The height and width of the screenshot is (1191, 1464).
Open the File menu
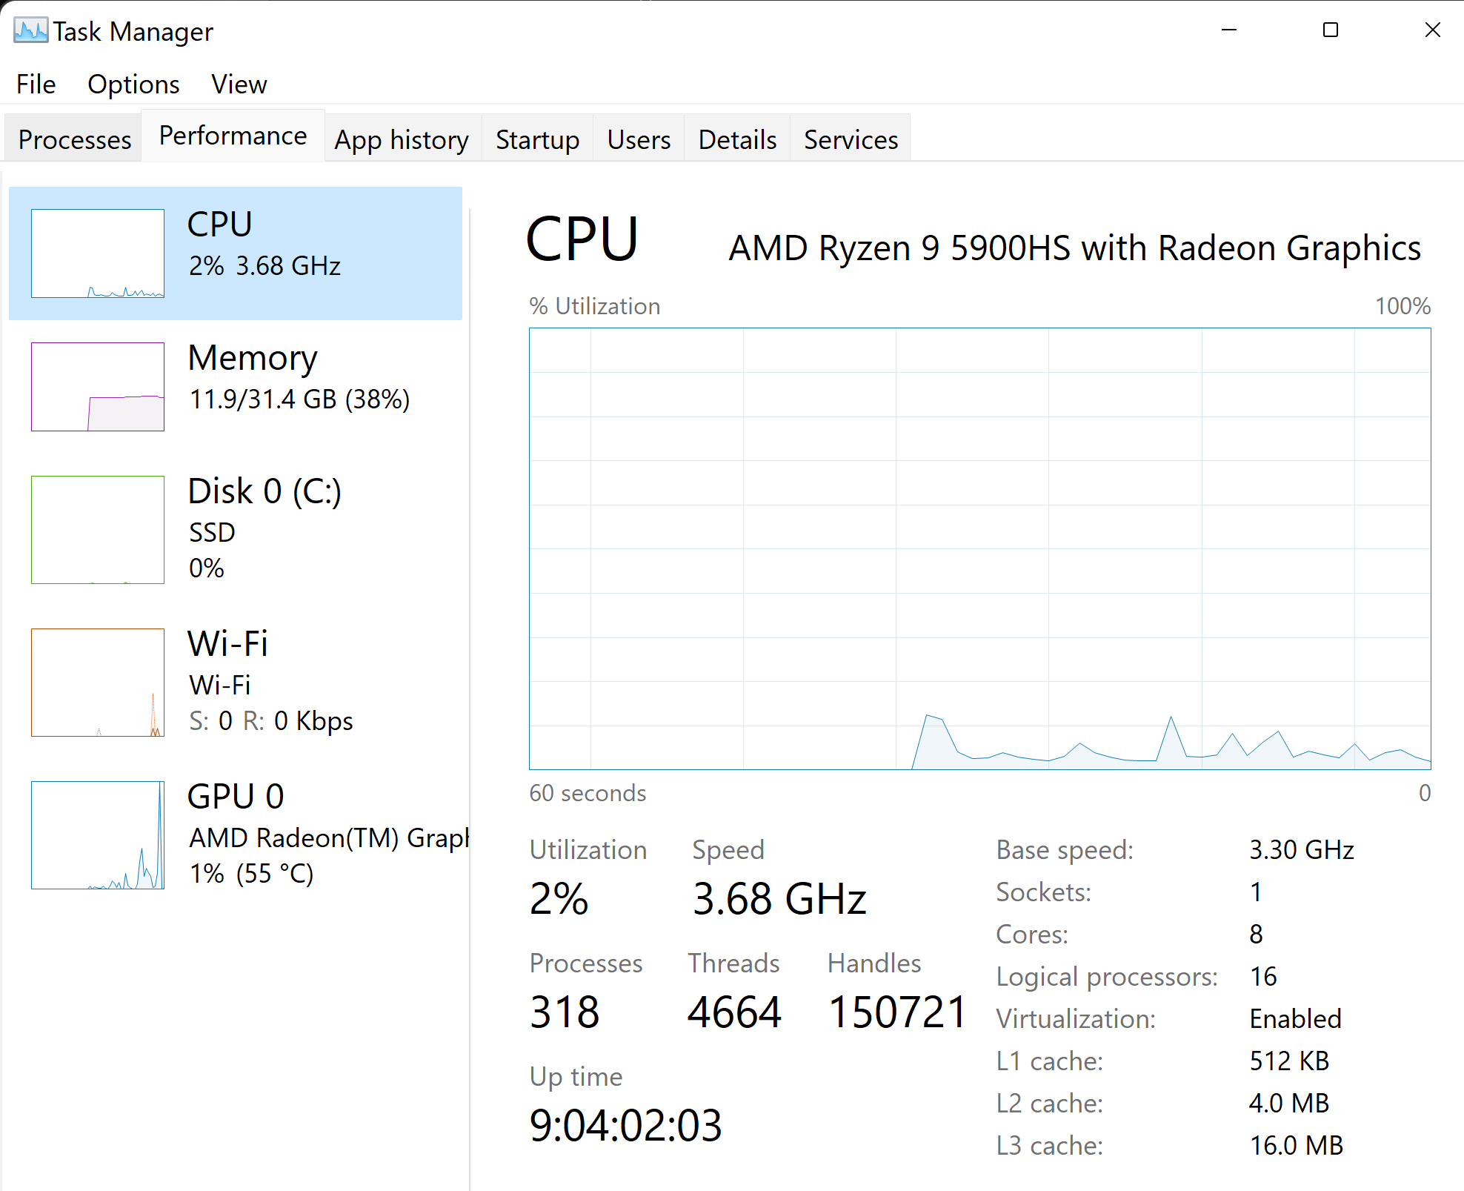[x=36, y=84]
